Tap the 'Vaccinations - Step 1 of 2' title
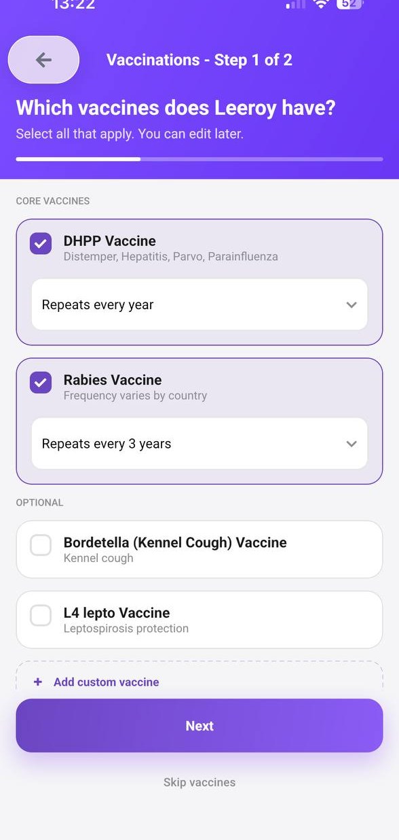The image size is (399, 840). click(199, 60)
